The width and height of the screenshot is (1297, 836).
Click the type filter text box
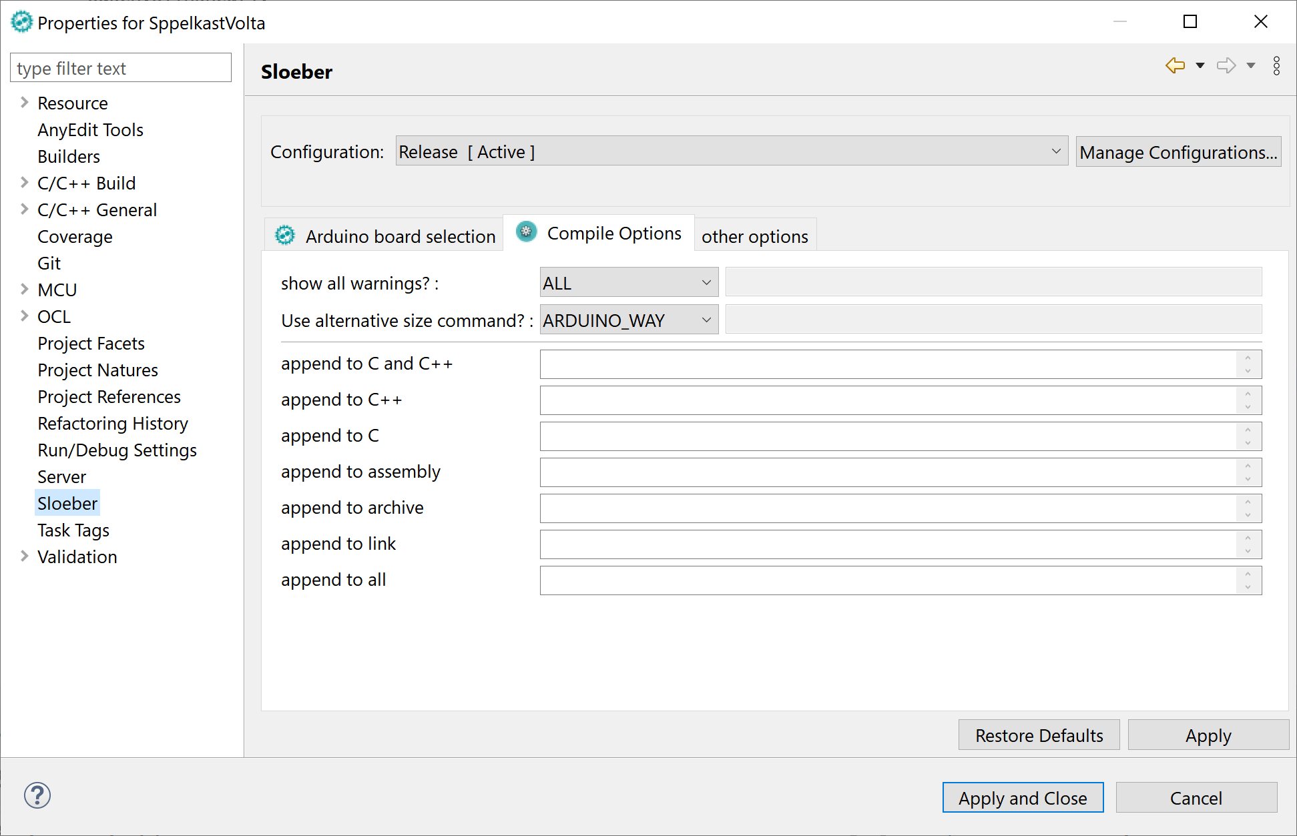(120, 67)
